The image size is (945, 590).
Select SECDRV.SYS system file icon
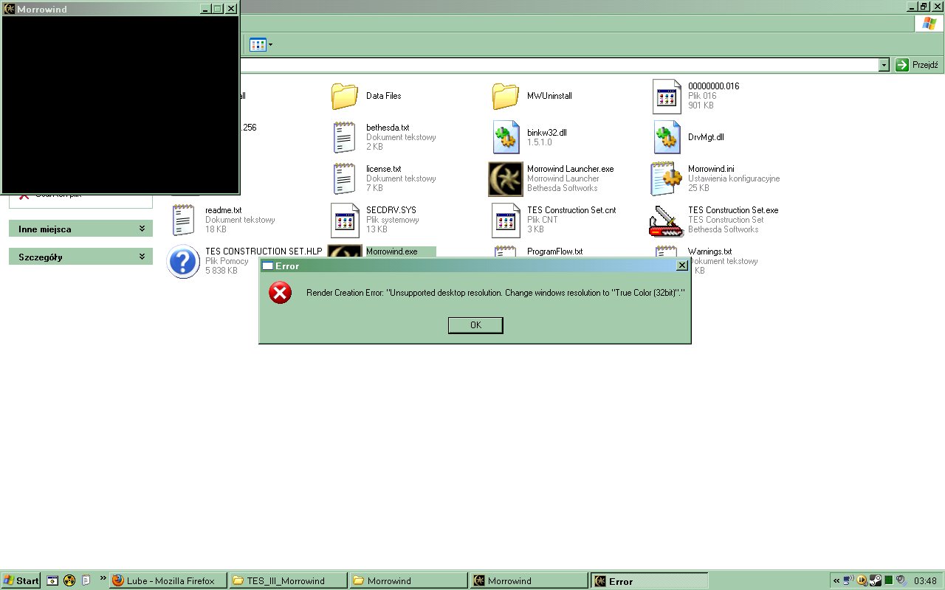pos(345,220)
